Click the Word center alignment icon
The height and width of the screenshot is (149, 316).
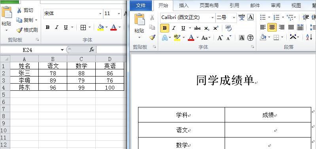click(272, 27)
